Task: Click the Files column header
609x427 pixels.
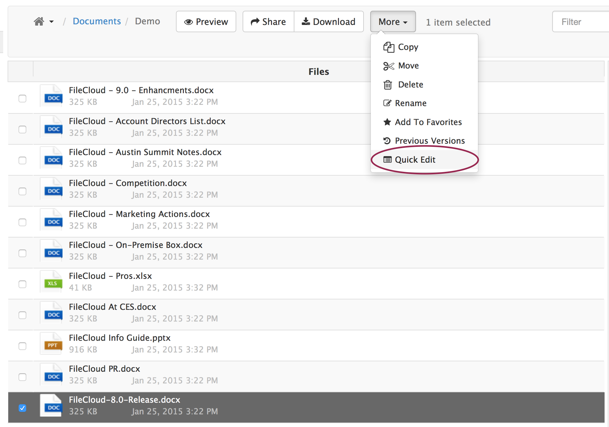Action: 319,72
